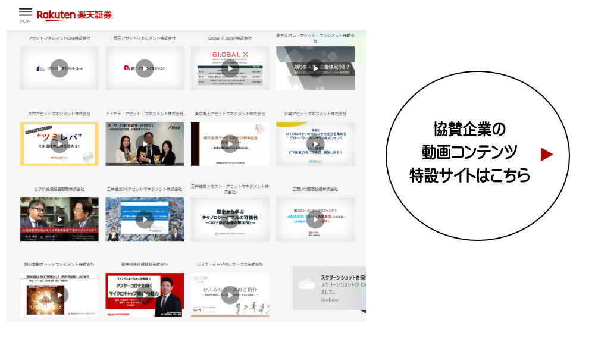
Task: Click the アセットマネジメントOne株式会社 company name
Action: tap(59, 38)
